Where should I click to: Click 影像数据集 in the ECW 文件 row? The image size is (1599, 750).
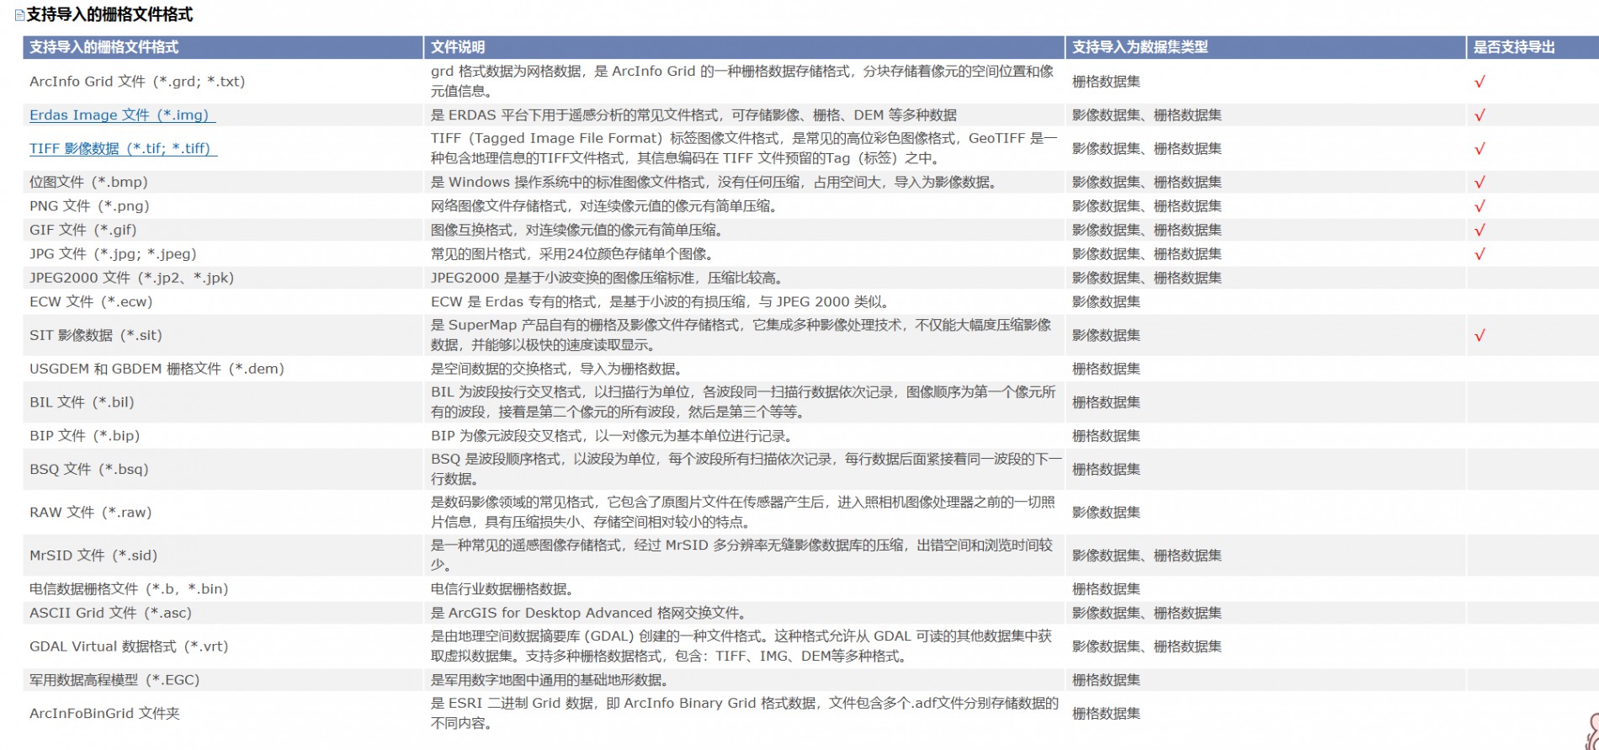coord(1106,302)
